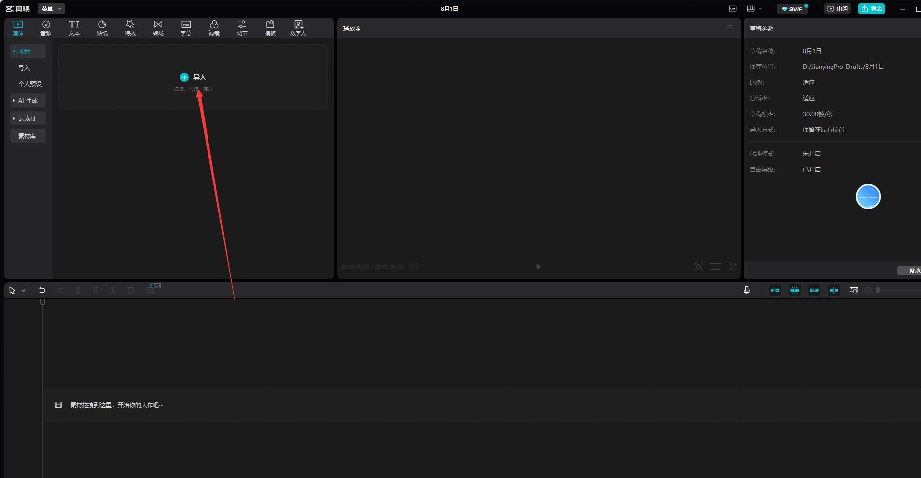
Task: Click the microphone record voiceover icon
Action: tap(747, 290)
